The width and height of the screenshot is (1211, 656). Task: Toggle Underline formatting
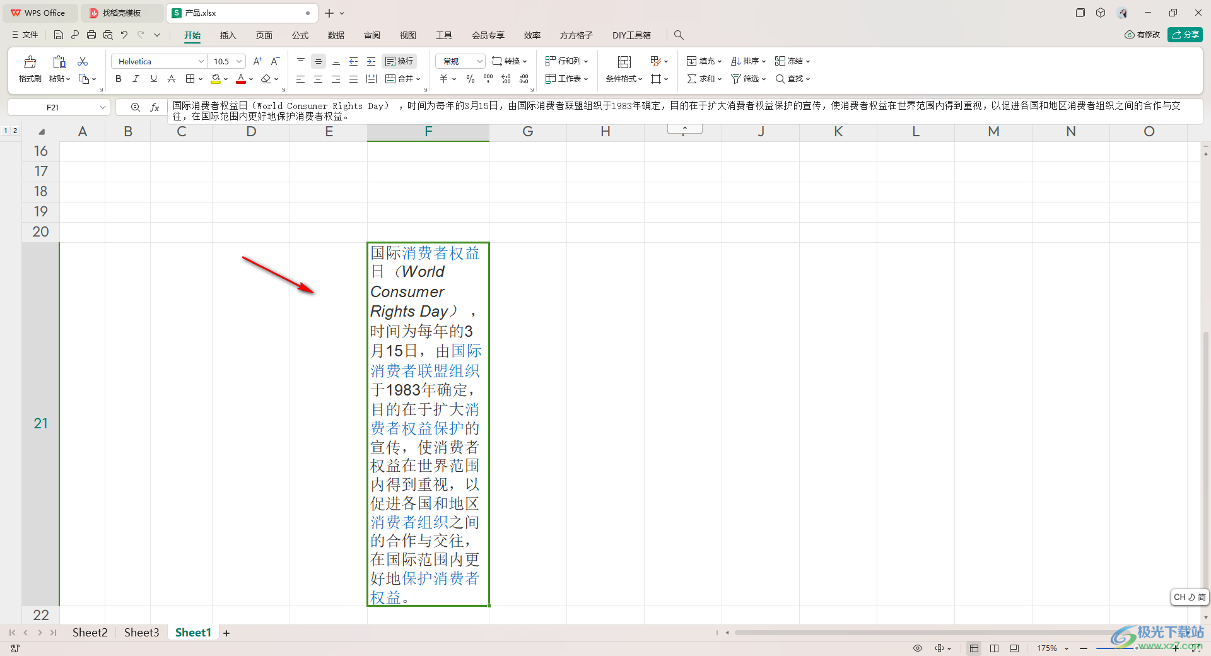(154, 79)
